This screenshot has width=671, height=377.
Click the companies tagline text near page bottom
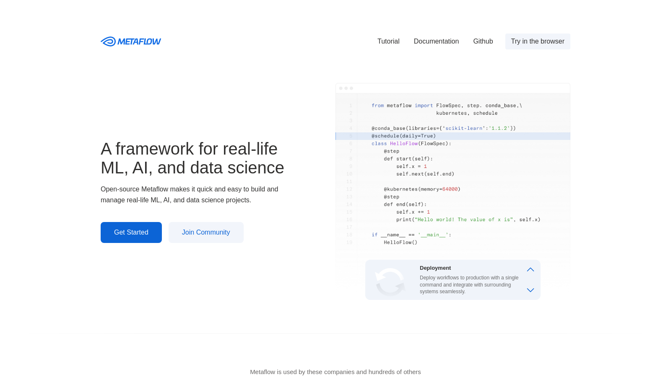point(335,372)
